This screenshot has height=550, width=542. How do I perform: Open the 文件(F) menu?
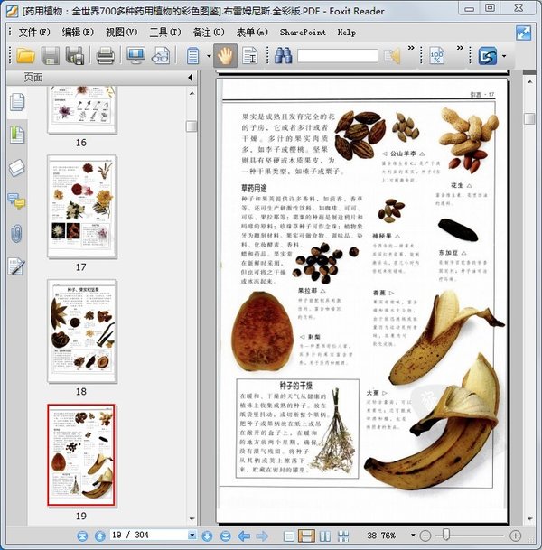click(x=34, y=33)
